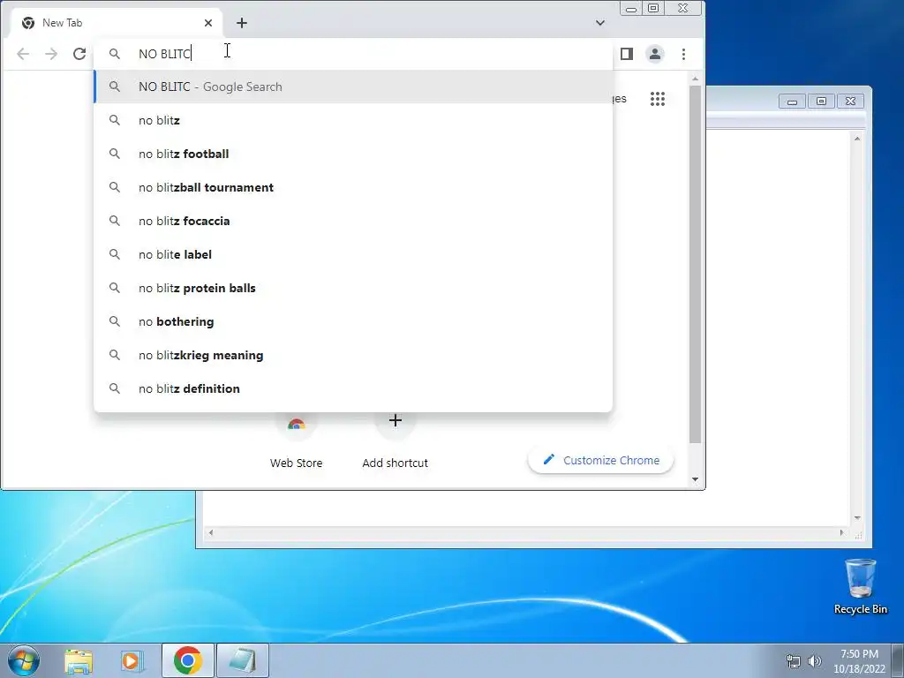This screenshot has height=678, width=904.
Task: Select the 'no blitz' suggestion
Action: (x=353, y=120)
